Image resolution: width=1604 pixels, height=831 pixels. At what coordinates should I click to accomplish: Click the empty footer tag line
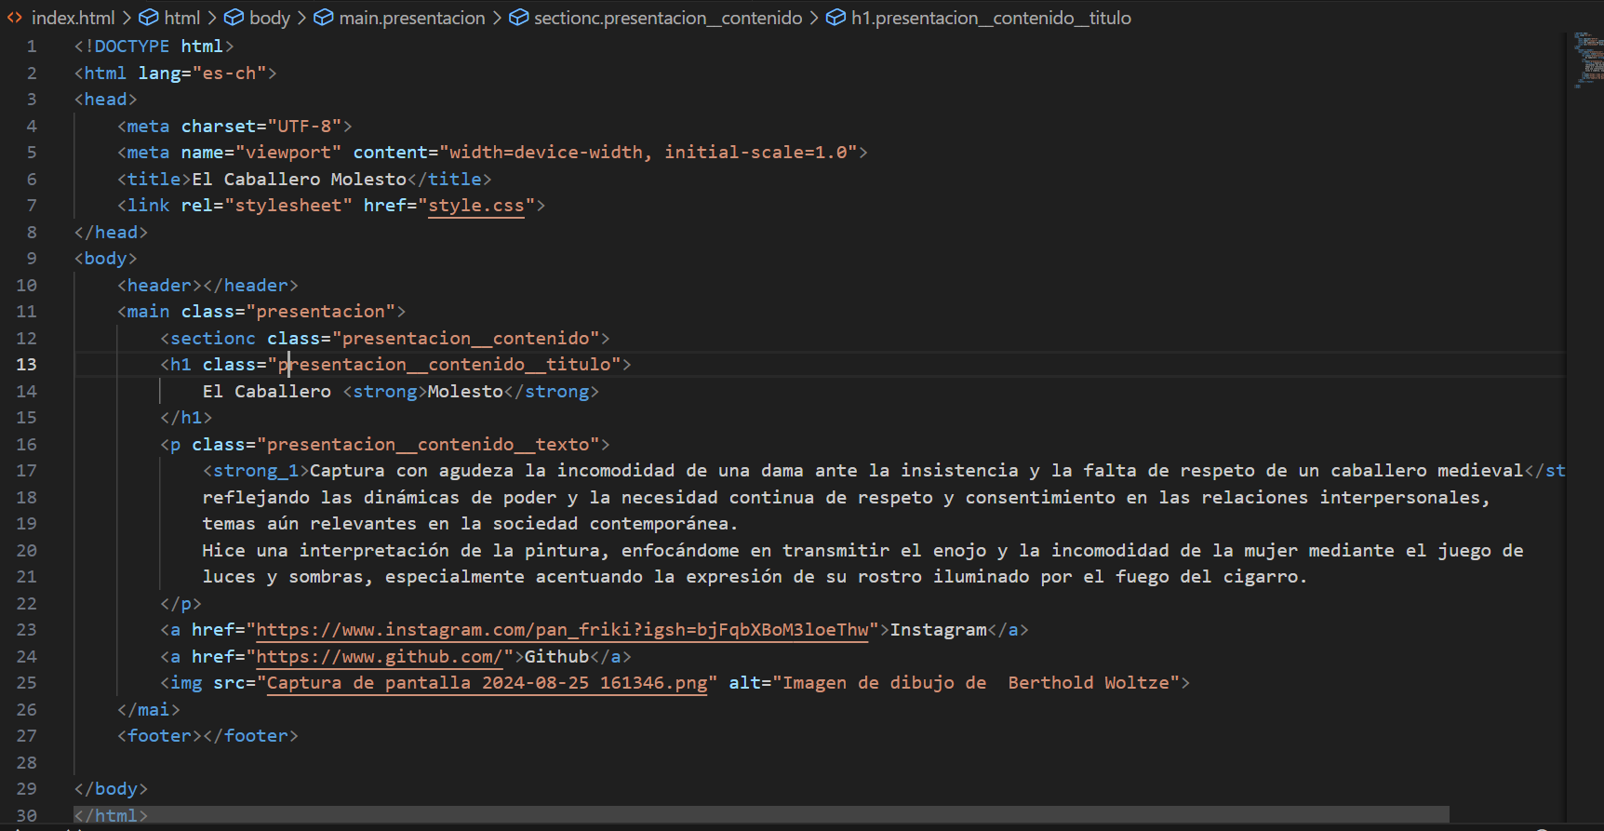tap(207, 736)
